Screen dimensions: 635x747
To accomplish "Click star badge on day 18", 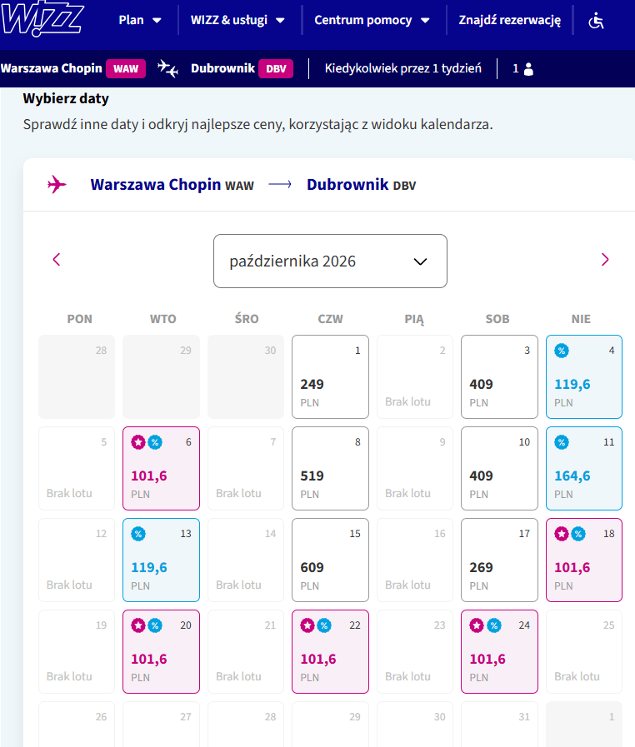I will [x=562, y=534].
